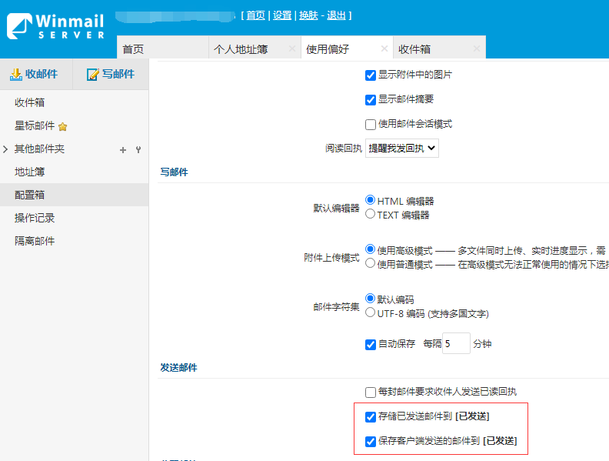
Task: Click the 退出 logout link
Action: click(336, 15)
